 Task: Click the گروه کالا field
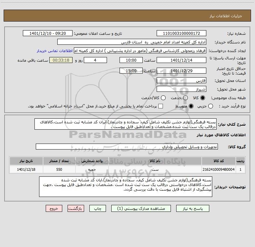click(127, 147)
